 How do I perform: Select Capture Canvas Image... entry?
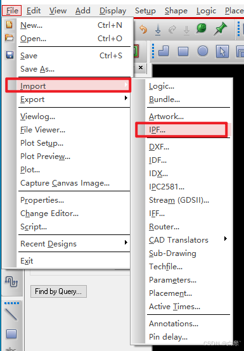[74, 183]
